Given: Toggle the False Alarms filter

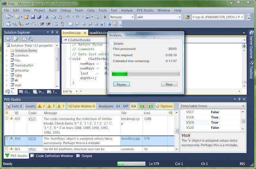Looking at the screenshot, I should (x=82, y=106).
